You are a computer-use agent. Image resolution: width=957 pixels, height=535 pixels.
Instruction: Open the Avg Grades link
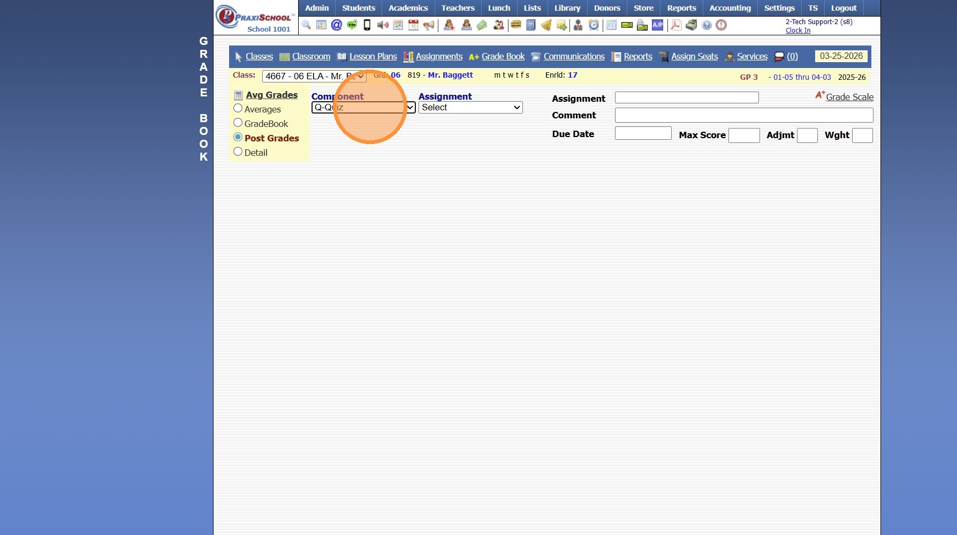pyautogui.click(x=272, y=95)
